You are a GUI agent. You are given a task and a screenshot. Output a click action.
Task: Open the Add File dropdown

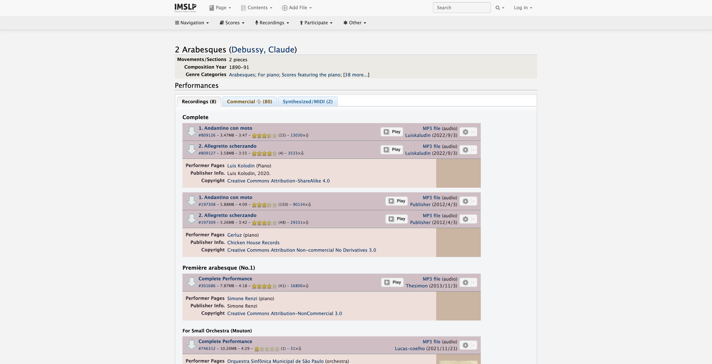[x=297, y=8]
